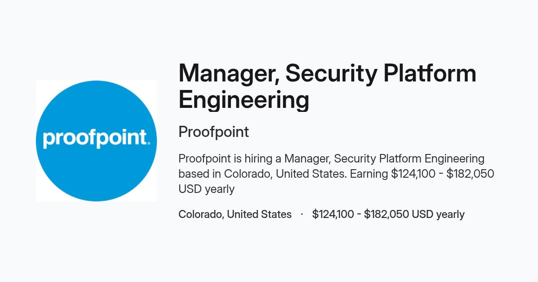This screenshot has width=538, height=282.
Task: Click 'USD yearly' ending the description
Action: 206,189
